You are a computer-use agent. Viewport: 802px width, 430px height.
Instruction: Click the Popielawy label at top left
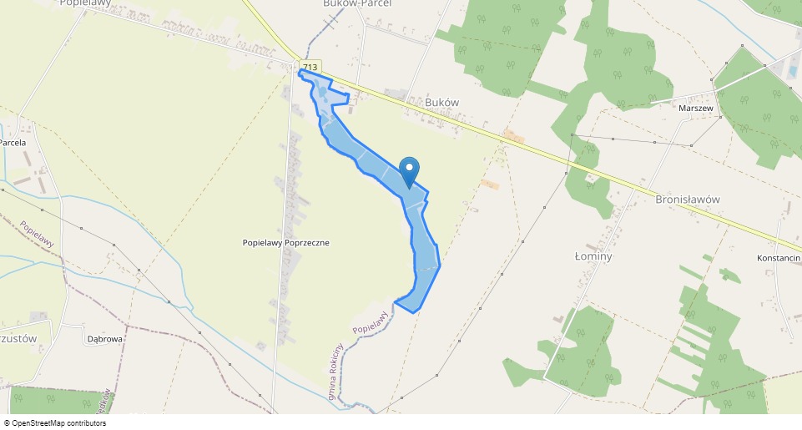(85, 3)
